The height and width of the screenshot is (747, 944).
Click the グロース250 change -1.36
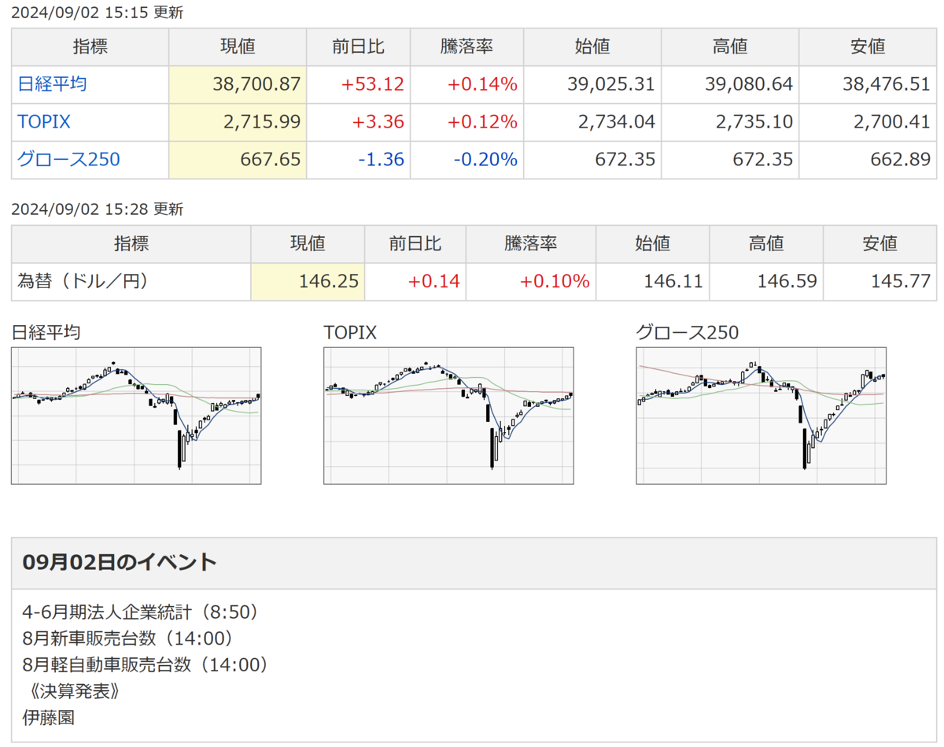[x=382, y=160]
